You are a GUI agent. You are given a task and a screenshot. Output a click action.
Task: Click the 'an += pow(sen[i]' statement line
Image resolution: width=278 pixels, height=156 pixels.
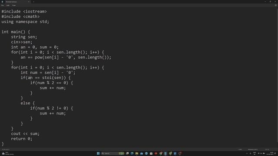[66, 57]
